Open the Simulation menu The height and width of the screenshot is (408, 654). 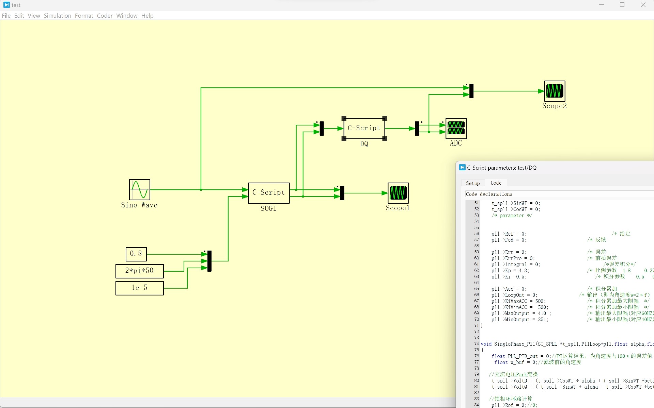(57, 16)
